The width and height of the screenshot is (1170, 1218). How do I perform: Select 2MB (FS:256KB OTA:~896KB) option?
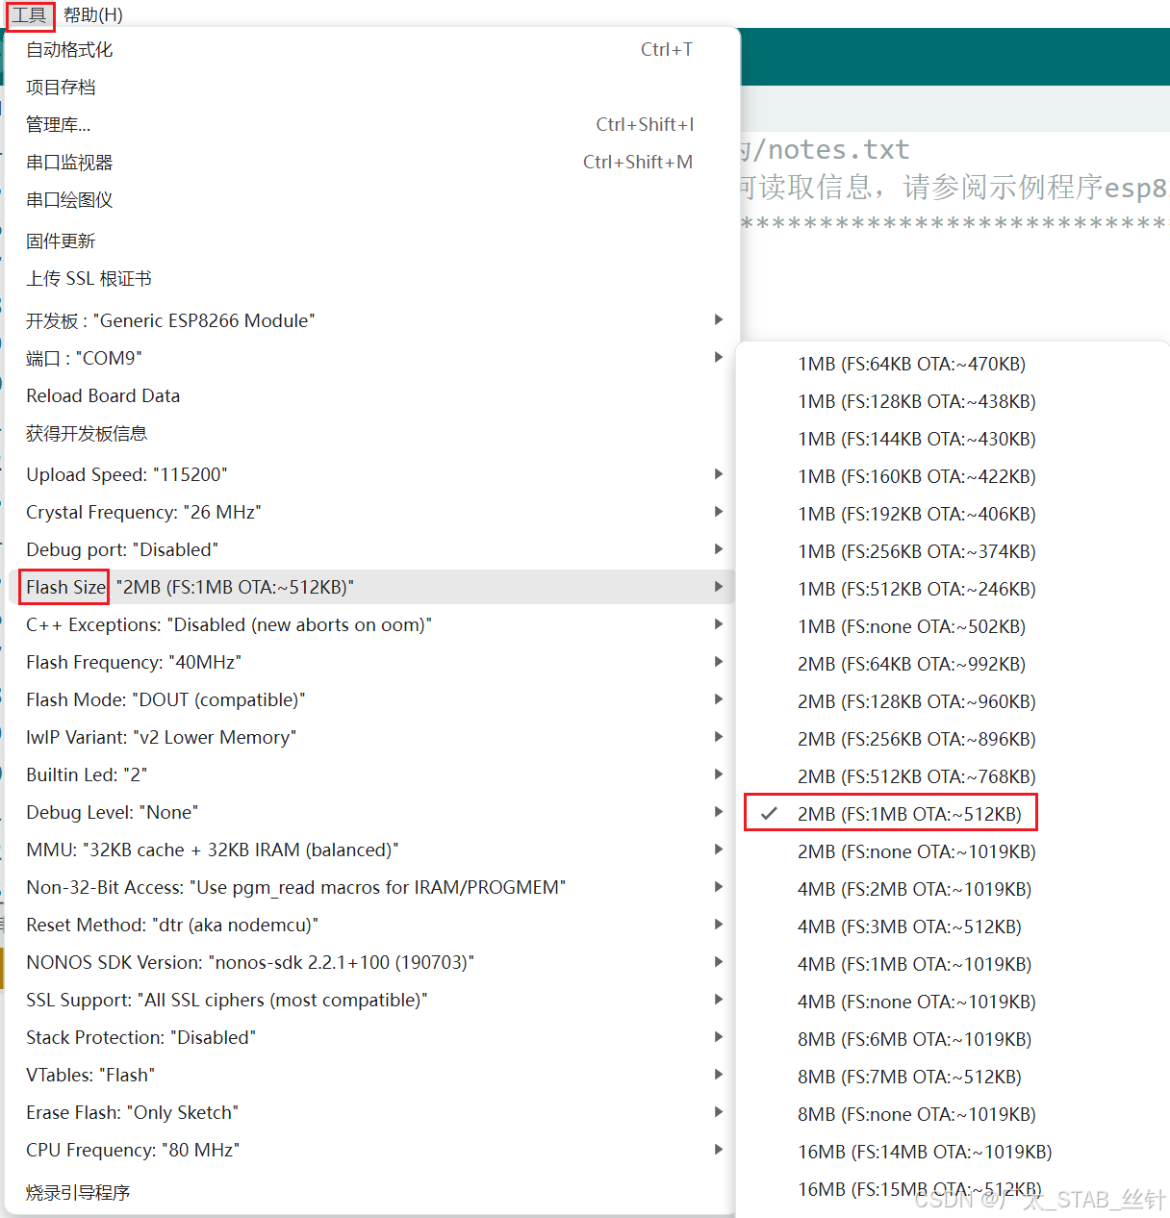(x=953, y=739)
